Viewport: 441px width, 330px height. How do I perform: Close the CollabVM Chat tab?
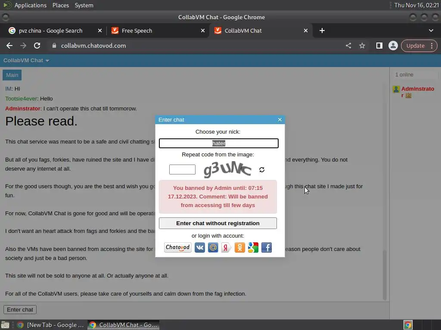pyautogui.click(x=306, y=31)
